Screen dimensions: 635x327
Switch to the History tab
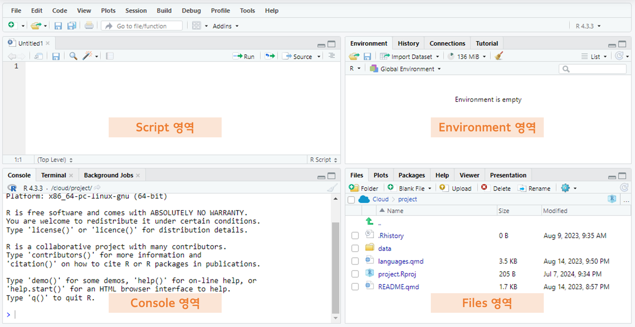pos(408,43)
